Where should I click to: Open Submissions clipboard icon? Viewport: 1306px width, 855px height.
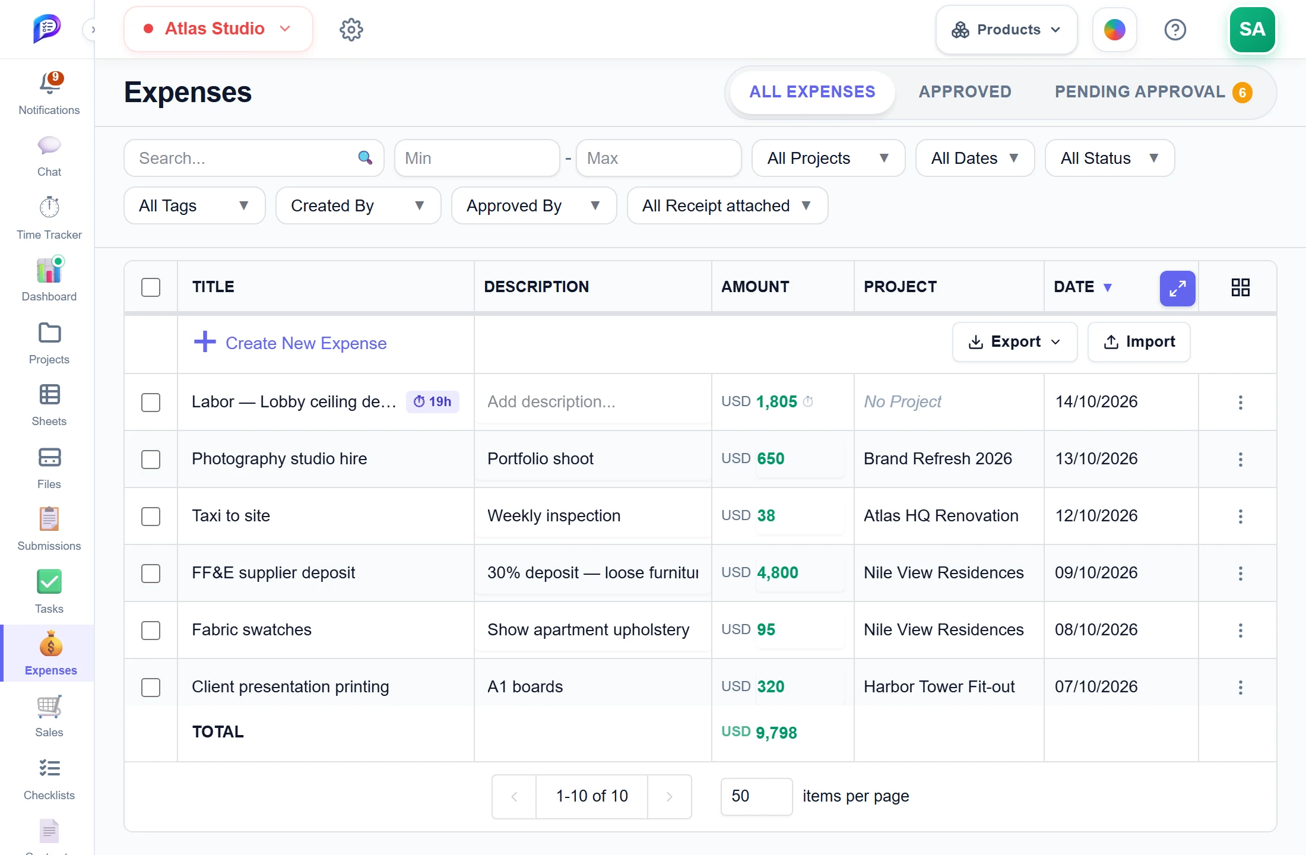[49, 519]
